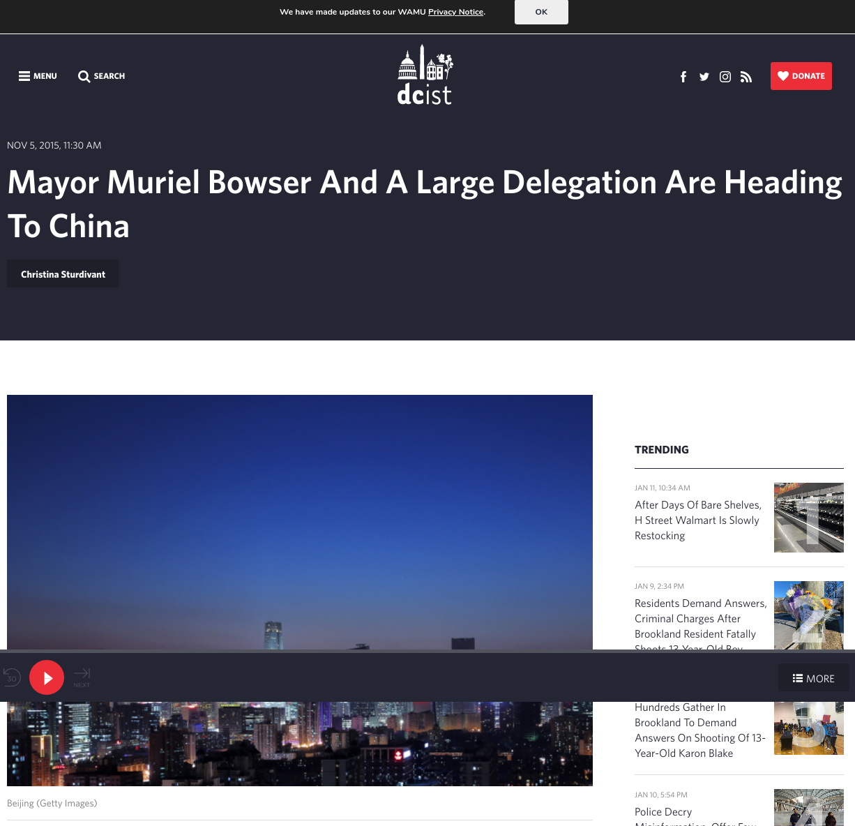Screen dimensions: 855x826
Task: Visit the DCist Twitter page
Action: tap(704, 77)
